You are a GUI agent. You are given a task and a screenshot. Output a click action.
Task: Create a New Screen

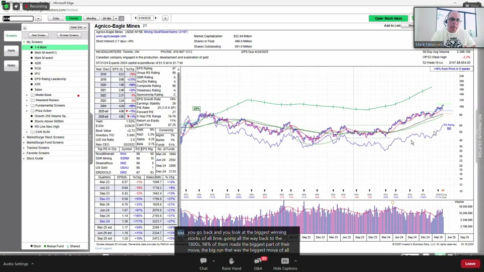[x=39, y=35]
